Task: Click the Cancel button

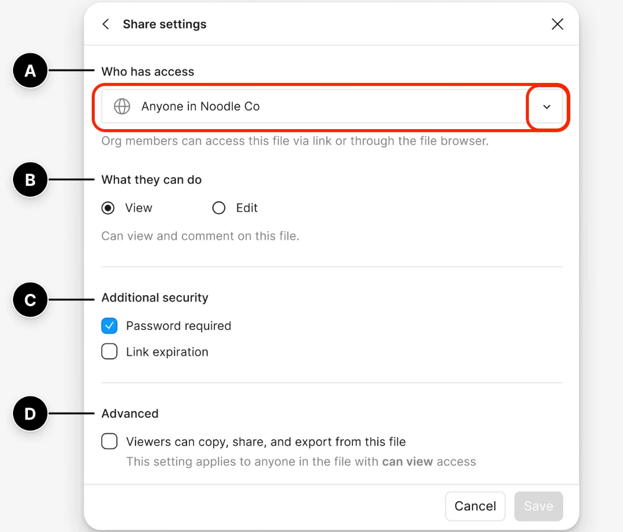Action: (475, 506)
